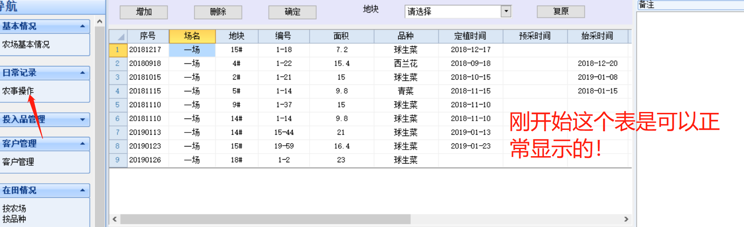Screen dimensions: 744x227
Task: Click sidebar scrollbar up arrow
Action: pyautogui.click(x=100, y=21)
